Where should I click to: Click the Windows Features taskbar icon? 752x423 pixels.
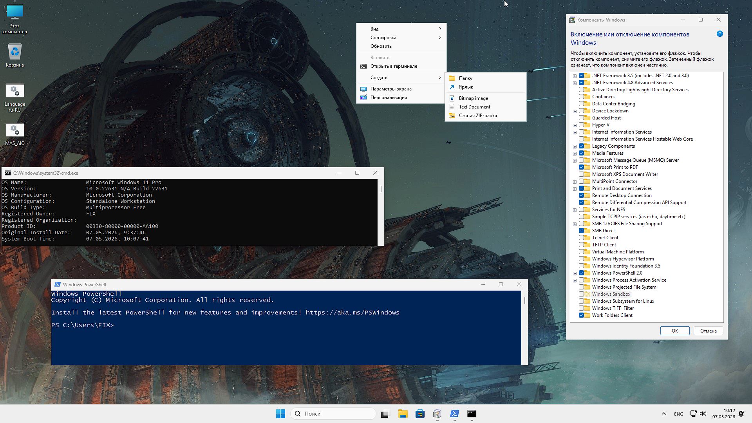(x=437, y=414)
